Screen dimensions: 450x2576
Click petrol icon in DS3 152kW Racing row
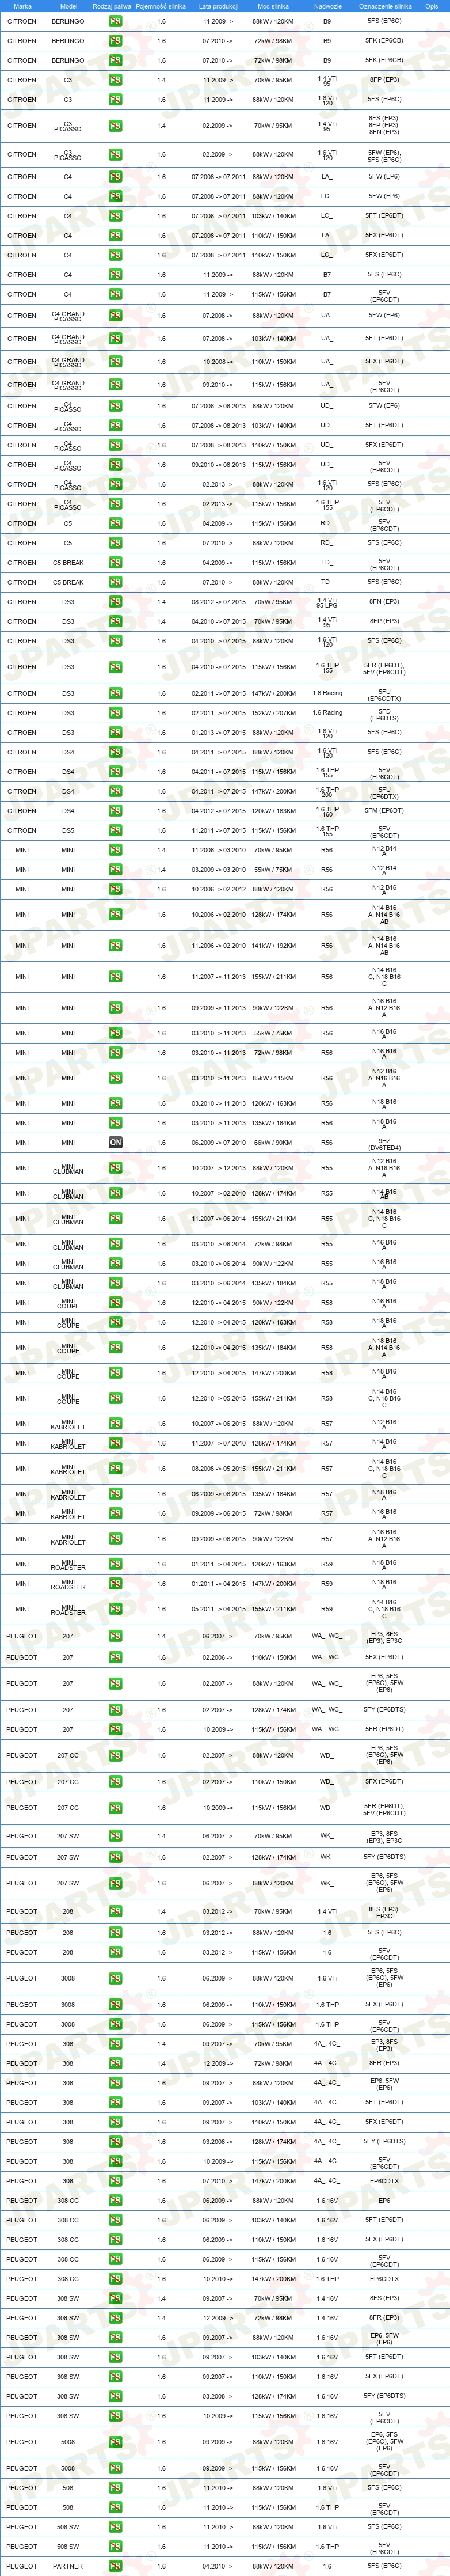tap(116, 713)
